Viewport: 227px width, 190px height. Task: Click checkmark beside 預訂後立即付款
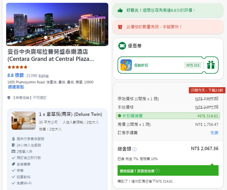[x=13, y=158]
